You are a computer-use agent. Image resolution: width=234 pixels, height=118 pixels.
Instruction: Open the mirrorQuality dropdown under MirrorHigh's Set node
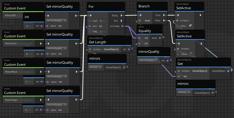pyautogui.click(x=56, y=105)
